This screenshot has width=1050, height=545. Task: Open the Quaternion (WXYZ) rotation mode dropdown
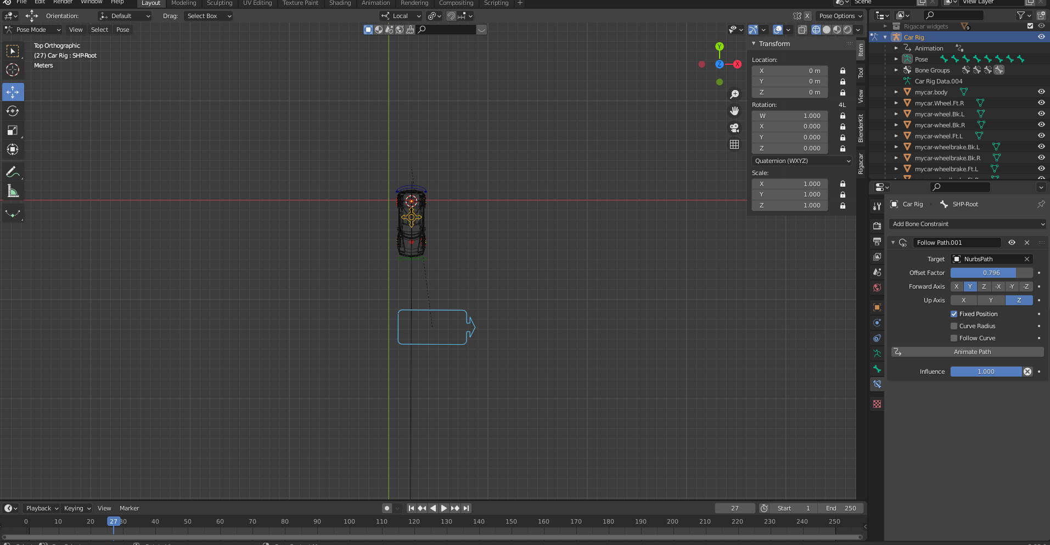coord(801,161)
